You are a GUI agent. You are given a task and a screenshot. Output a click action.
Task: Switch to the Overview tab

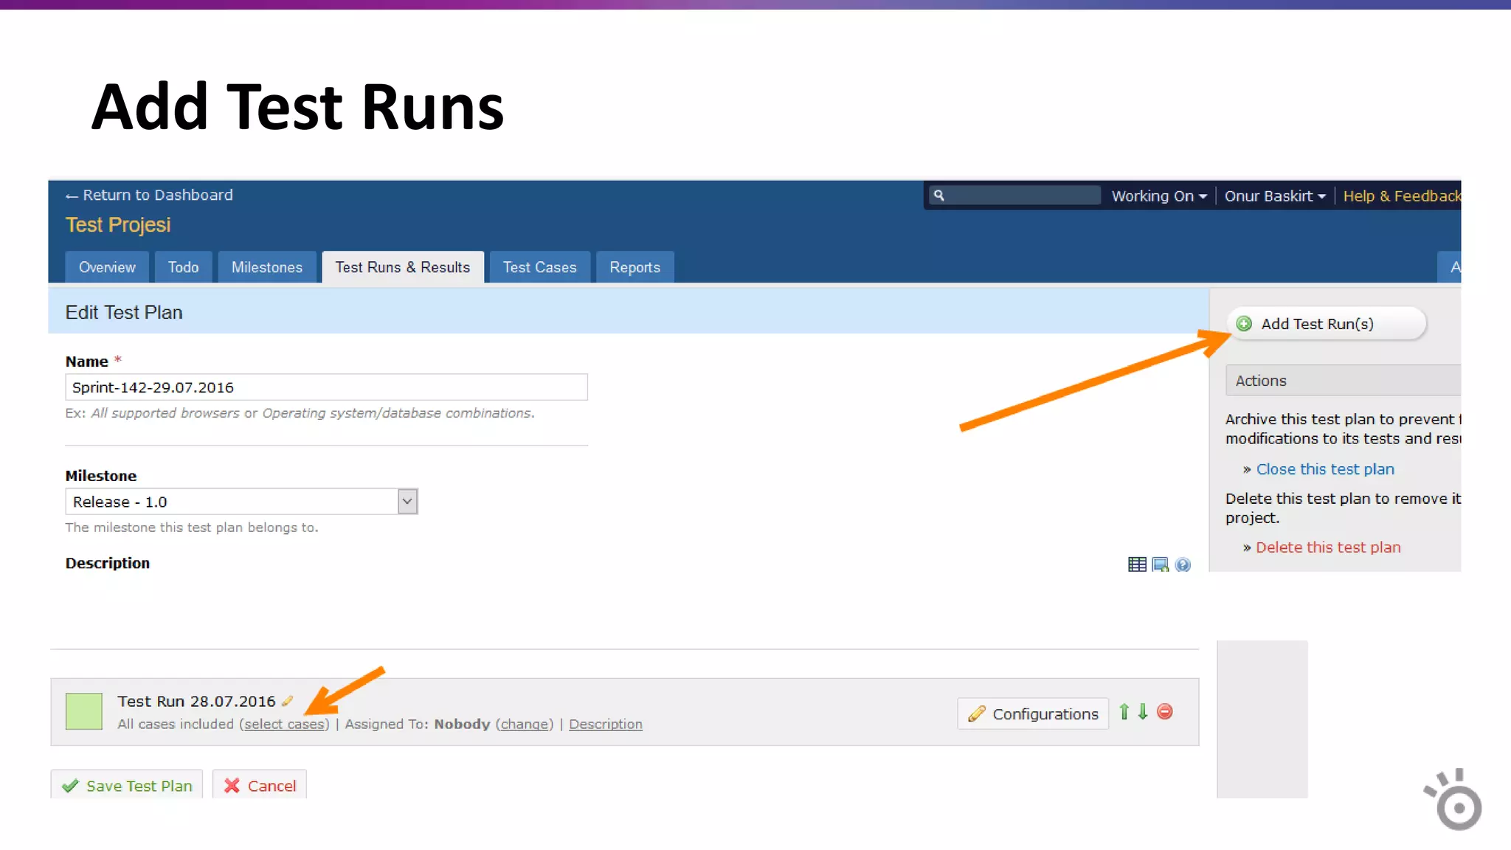(x=107, y=267)
